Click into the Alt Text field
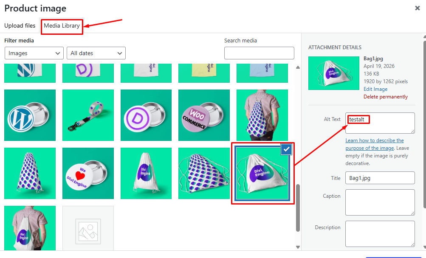Screen dimensions: 426x258 380,123
